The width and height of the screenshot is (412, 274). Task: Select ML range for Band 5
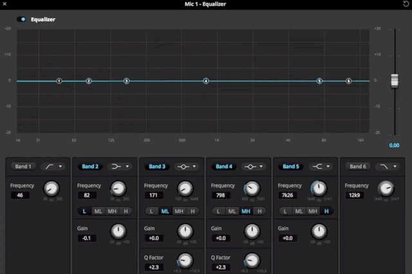299,211
